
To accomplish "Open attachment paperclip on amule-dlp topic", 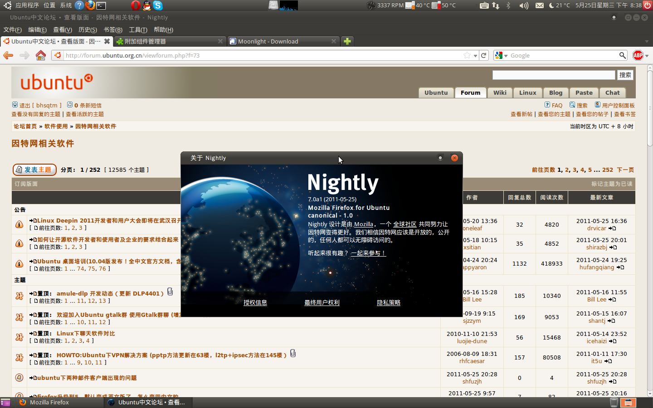I will pyautogui.click(x=170, y=292).
